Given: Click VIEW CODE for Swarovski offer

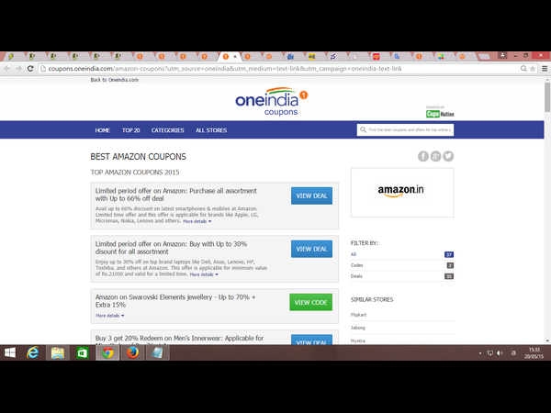Looking at the screenshot, I should click(311, 302).
